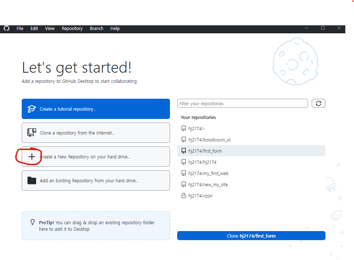The height and width of the screenshot is (260, 354).
Task: Open the Edit menu
Action: click(x=34, y=29)
